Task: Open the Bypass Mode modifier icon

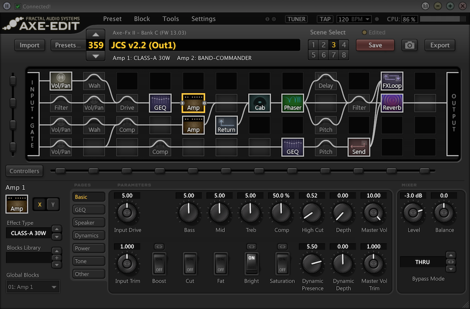Action: (x=451, y=262)
